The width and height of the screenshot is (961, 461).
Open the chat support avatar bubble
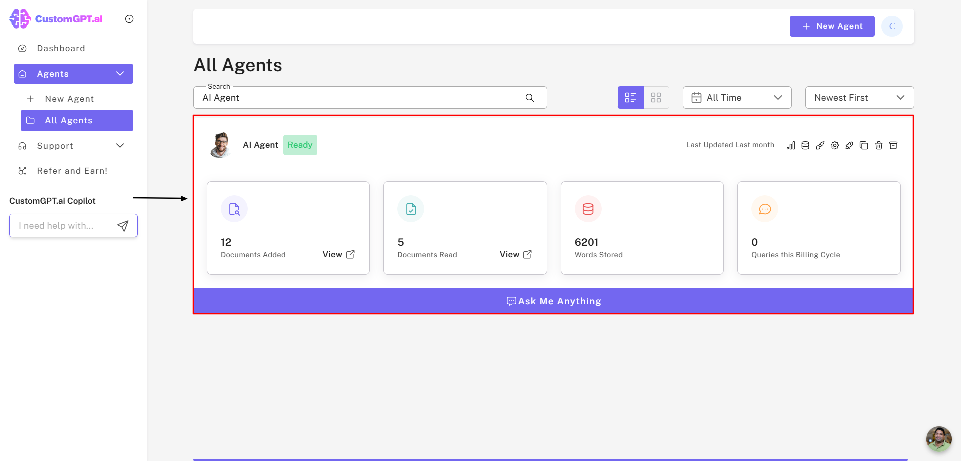click(939, 439)
